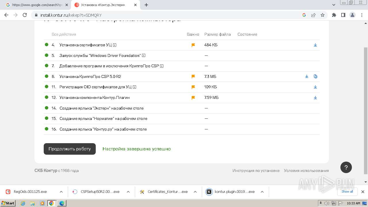Select row Создание ярлыка "Норматив"
Screen dimensions: 368x207
point(181,118)
